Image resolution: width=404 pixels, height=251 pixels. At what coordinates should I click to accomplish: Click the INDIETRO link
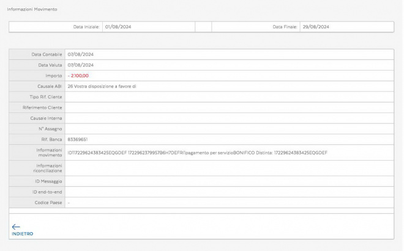pos(22,234)
